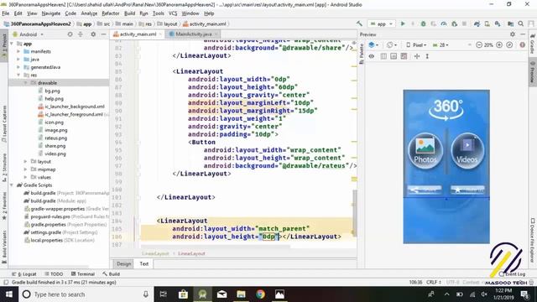Expand the layout folder in res
The image size is (537, 302).
click(x=26, y=162)
